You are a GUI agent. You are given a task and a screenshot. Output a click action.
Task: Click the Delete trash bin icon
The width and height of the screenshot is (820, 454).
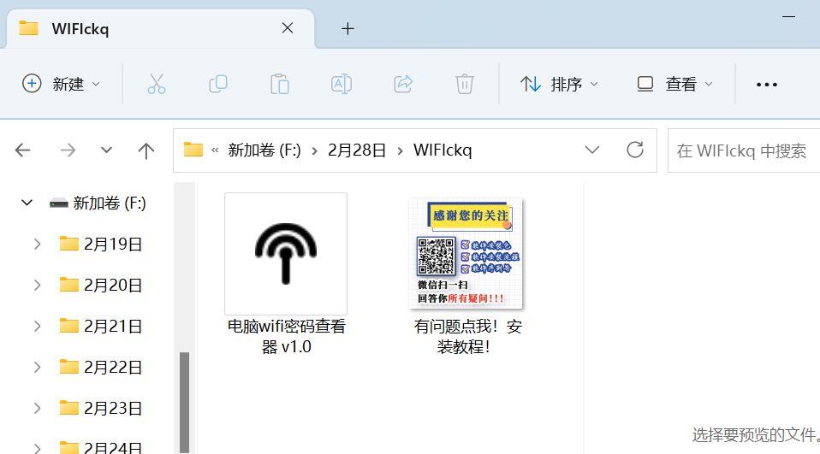point(465,84)
